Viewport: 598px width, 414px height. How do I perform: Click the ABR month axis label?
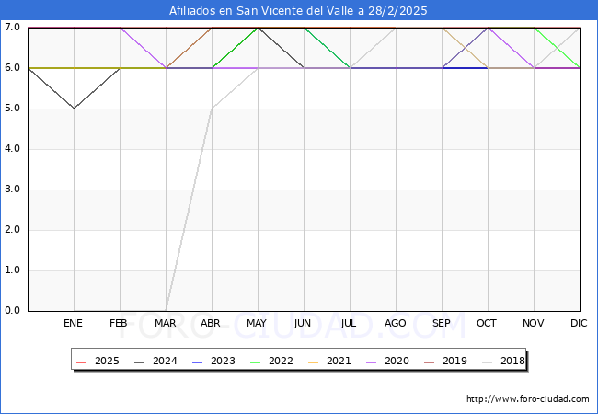[x=211, y=323]
